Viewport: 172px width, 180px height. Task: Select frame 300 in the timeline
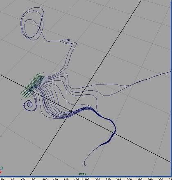pos(150,179)
